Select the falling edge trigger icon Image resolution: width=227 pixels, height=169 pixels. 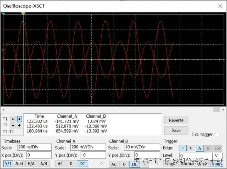[191, 148]
